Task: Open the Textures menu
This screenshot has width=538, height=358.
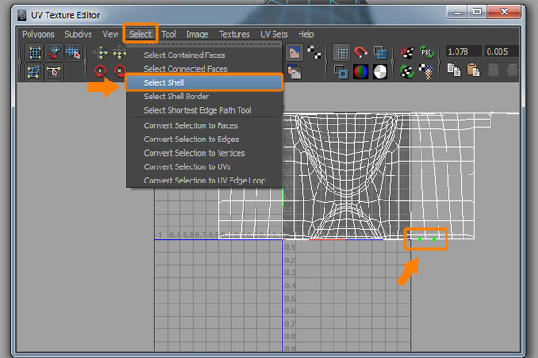Action: pos(234,34)
